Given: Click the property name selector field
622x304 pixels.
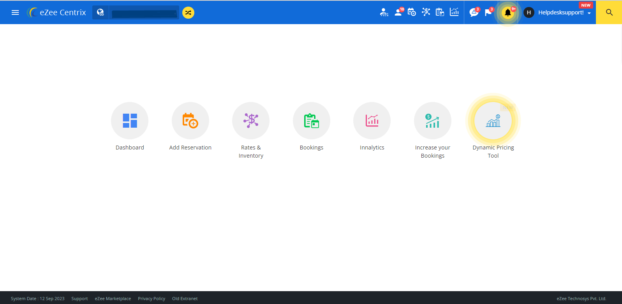Looking at the screenshot, I should pos(144,13).
